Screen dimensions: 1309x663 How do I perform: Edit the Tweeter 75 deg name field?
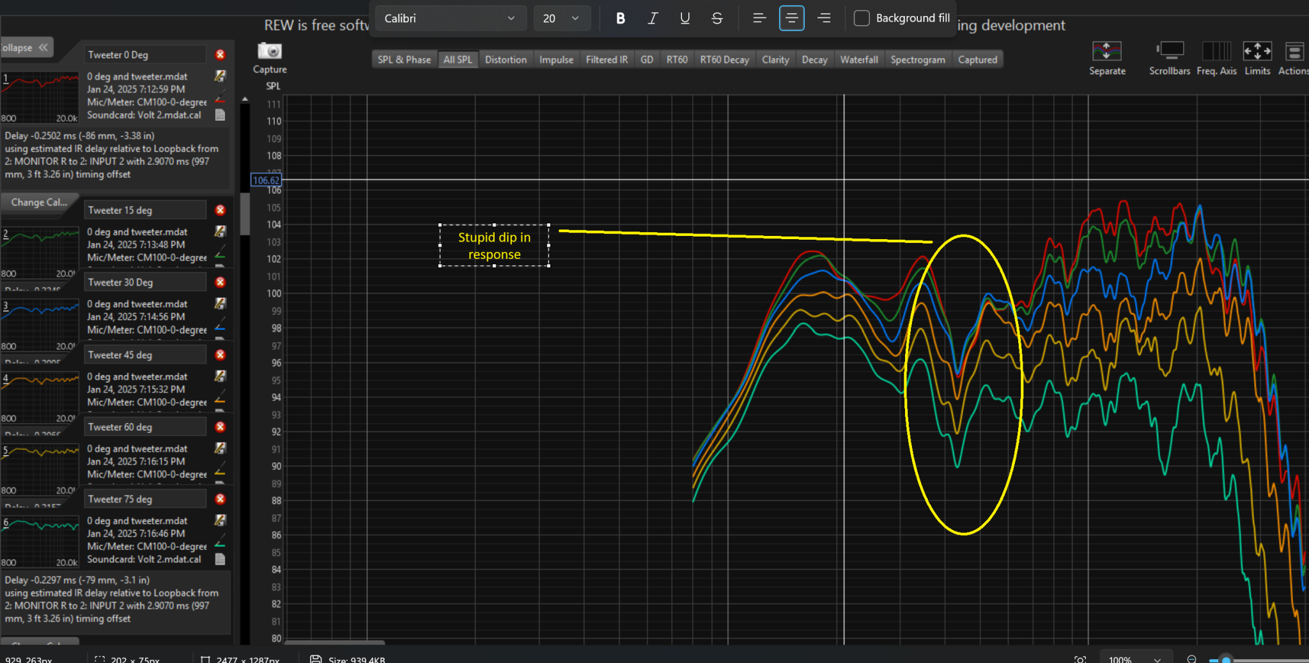[x=145, y=499]
